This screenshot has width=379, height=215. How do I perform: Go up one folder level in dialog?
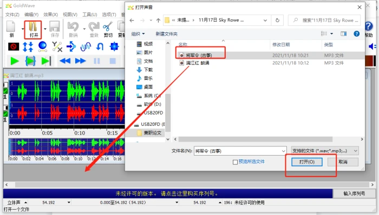coord(158,20)
